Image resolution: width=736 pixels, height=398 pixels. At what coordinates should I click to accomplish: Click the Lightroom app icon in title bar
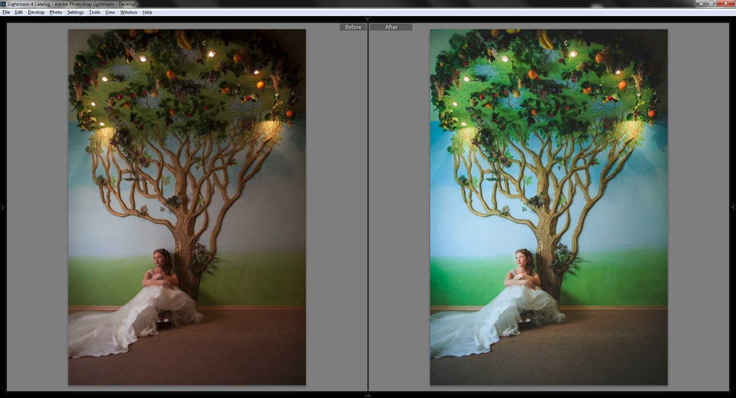[3, 4]
